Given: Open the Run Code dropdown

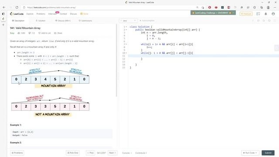Looking at the screenshot, I should click(x=250, y=153).
